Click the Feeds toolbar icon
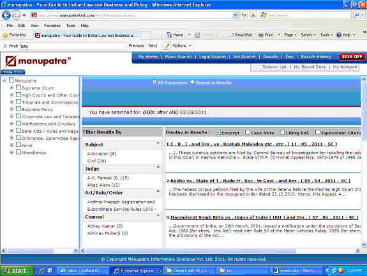The height and width of the screenshot is (276, 367). (x=197, y=35)
